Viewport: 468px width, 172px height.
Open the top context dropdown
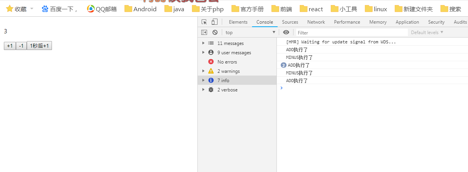pos(250,33)
